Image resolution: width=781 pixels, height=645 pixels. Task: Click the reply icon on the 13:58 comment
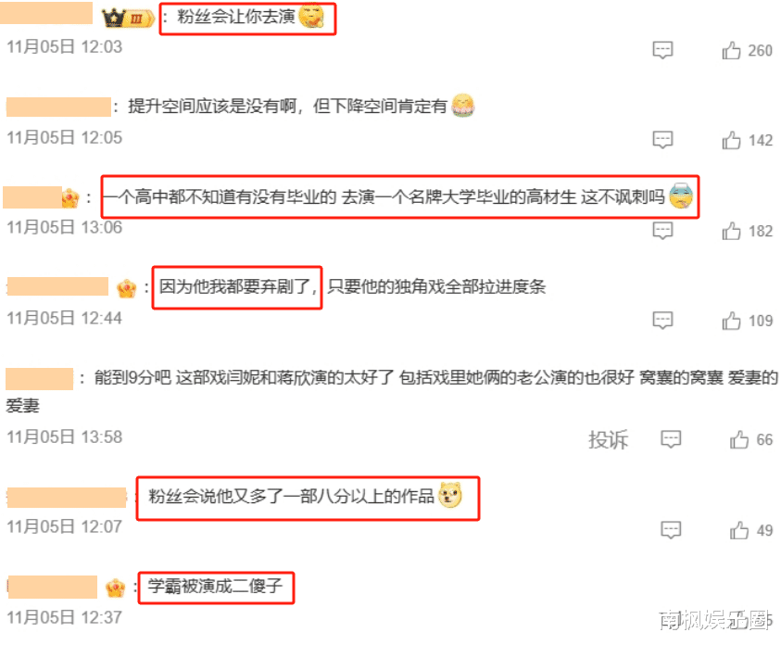point(671,439)
